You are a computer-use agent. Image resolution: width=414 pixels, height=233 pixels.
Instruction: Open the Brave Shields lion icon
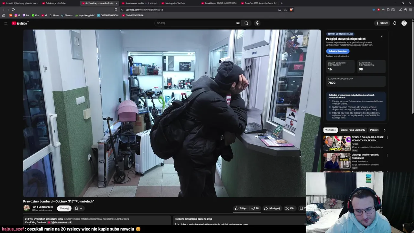pos(291,10)
